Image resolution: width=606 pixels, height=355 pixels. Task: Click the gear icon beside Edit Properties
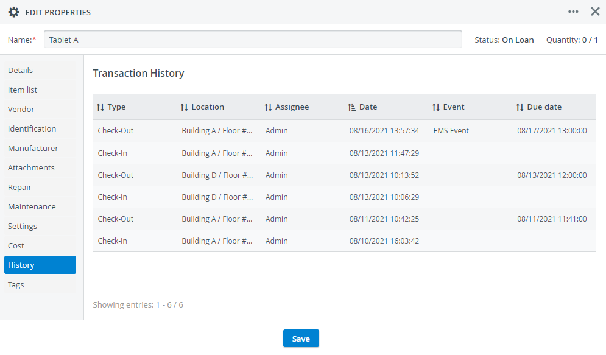click(x=13, y=12)
